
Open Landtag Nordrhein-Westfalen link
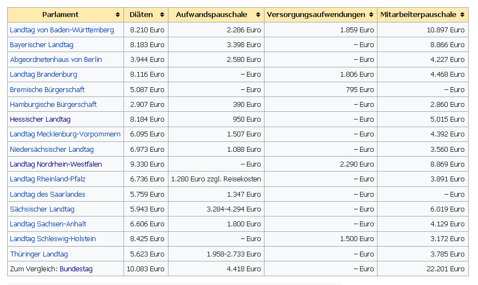click(56, 164)
